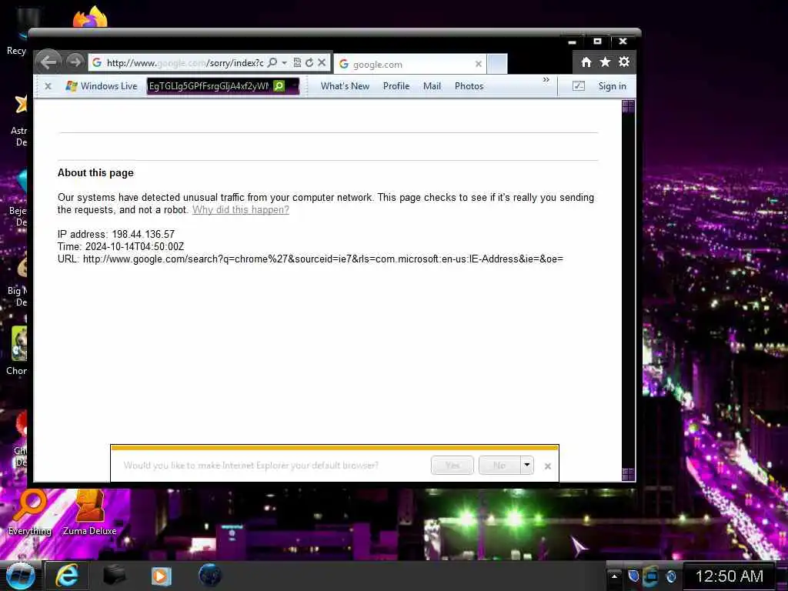Screen dimensions: 788x591
Task: Click the shield icon in system tray
Action: click(x=633, y=576)
